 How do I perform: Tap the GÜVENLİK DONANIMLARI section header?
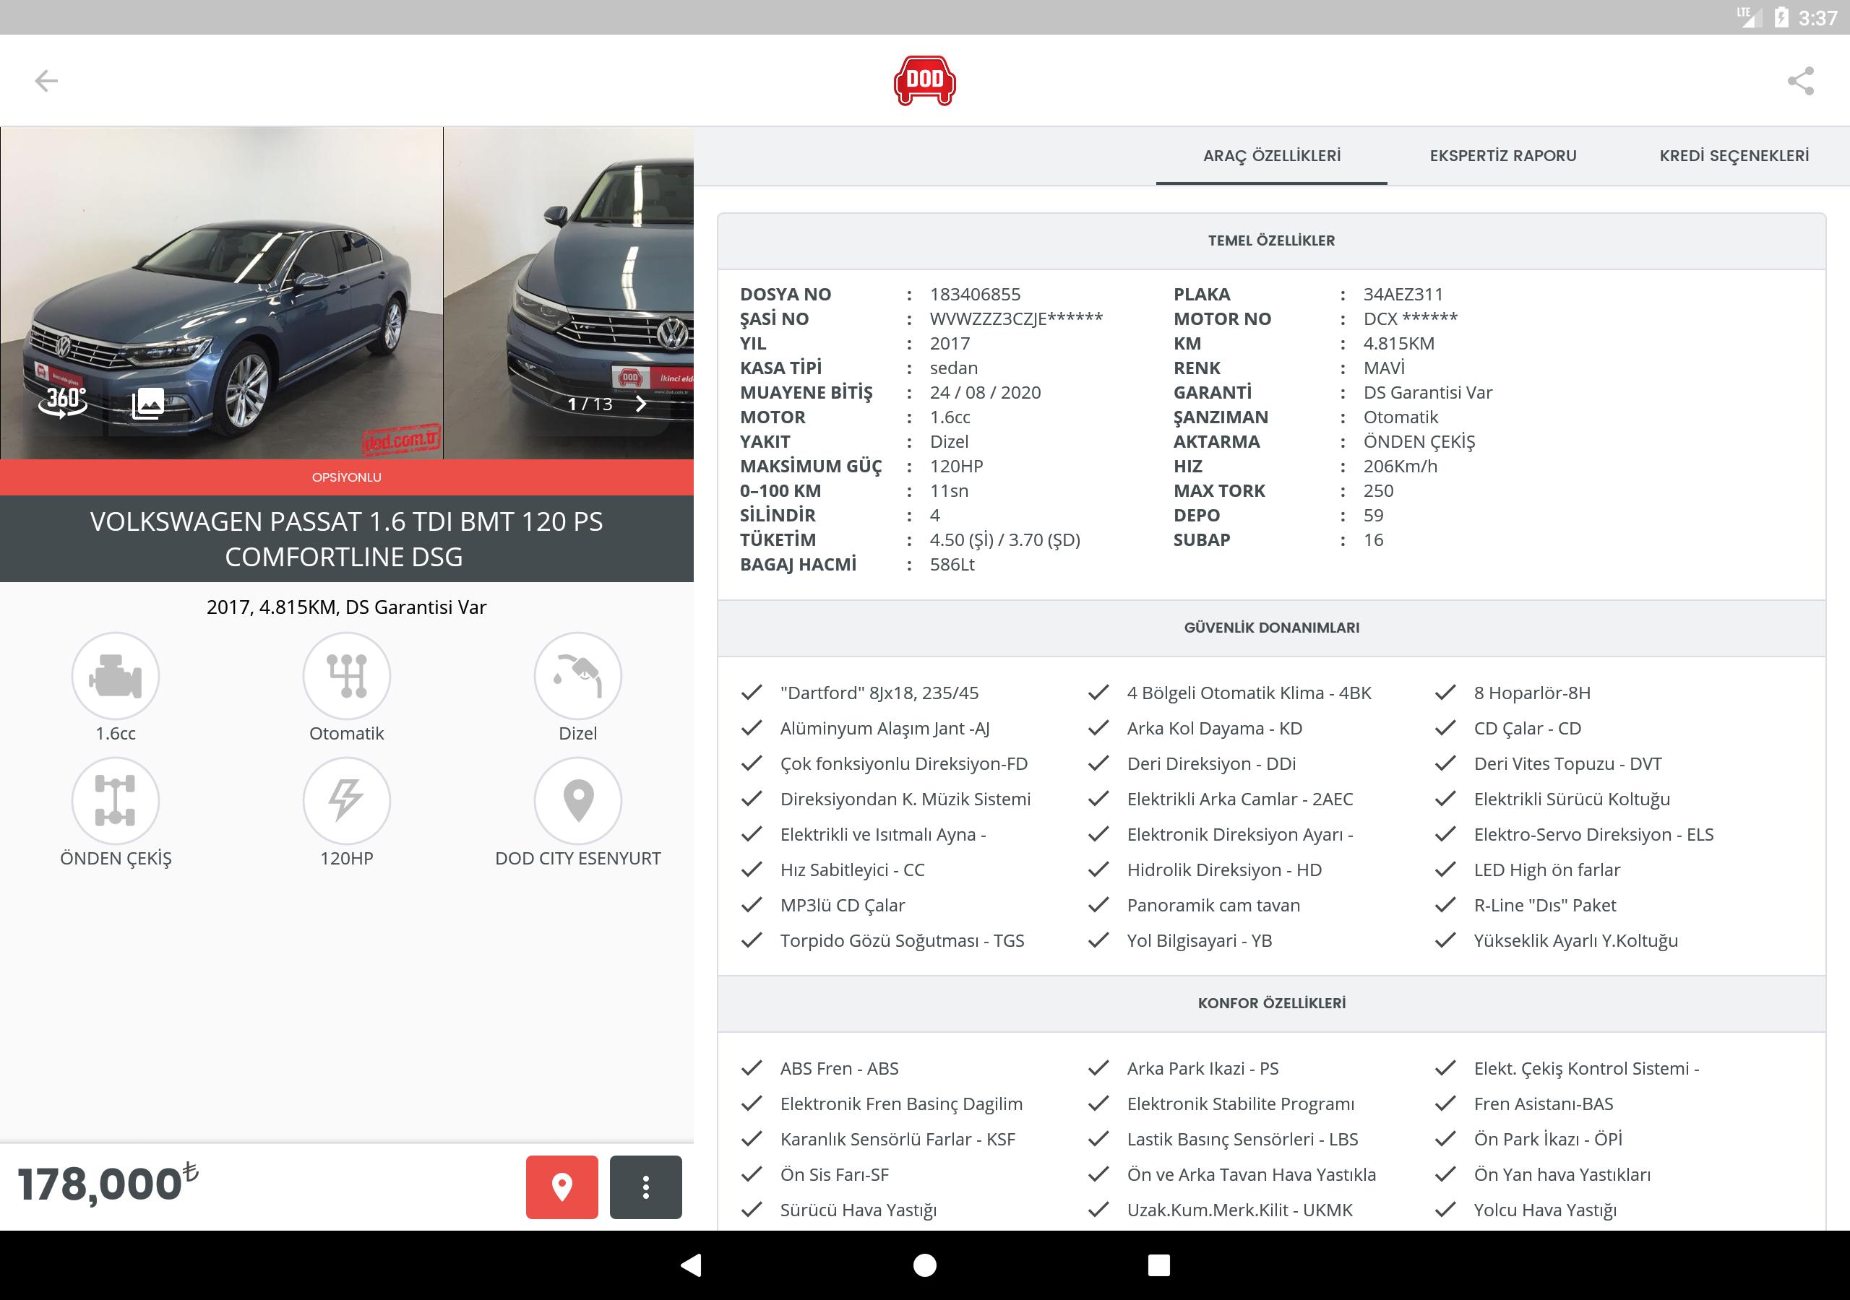click(1271, 628)
